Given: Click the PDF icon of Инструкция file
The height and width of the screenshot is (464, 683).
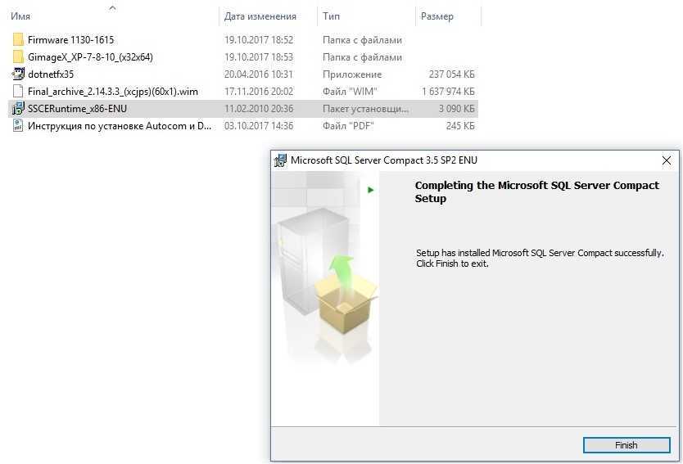Looking at the screenshot, I should [18, 126].
